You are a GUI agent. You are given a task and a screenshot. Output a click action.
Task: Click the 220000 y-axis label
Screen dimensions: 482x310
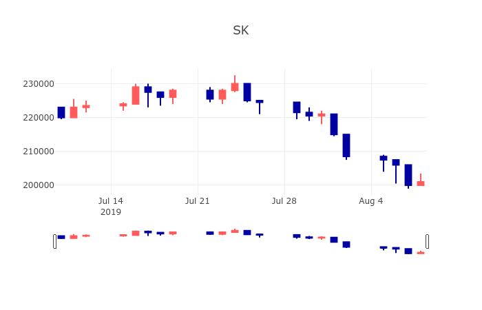point(39,118)
